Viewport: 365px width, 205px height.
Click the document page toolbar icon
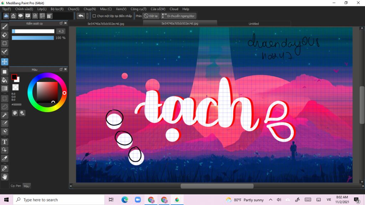pyautogui.click(x=35, y=16)
